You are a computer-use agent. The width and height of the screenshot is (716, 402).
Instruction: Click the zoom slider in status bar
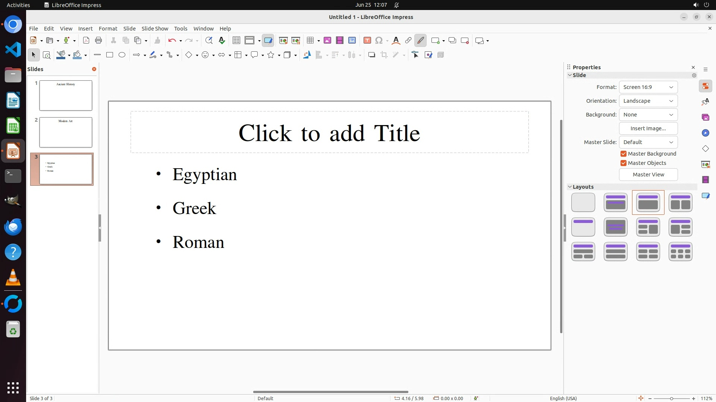pyautogui.click(x=671, y=398)
